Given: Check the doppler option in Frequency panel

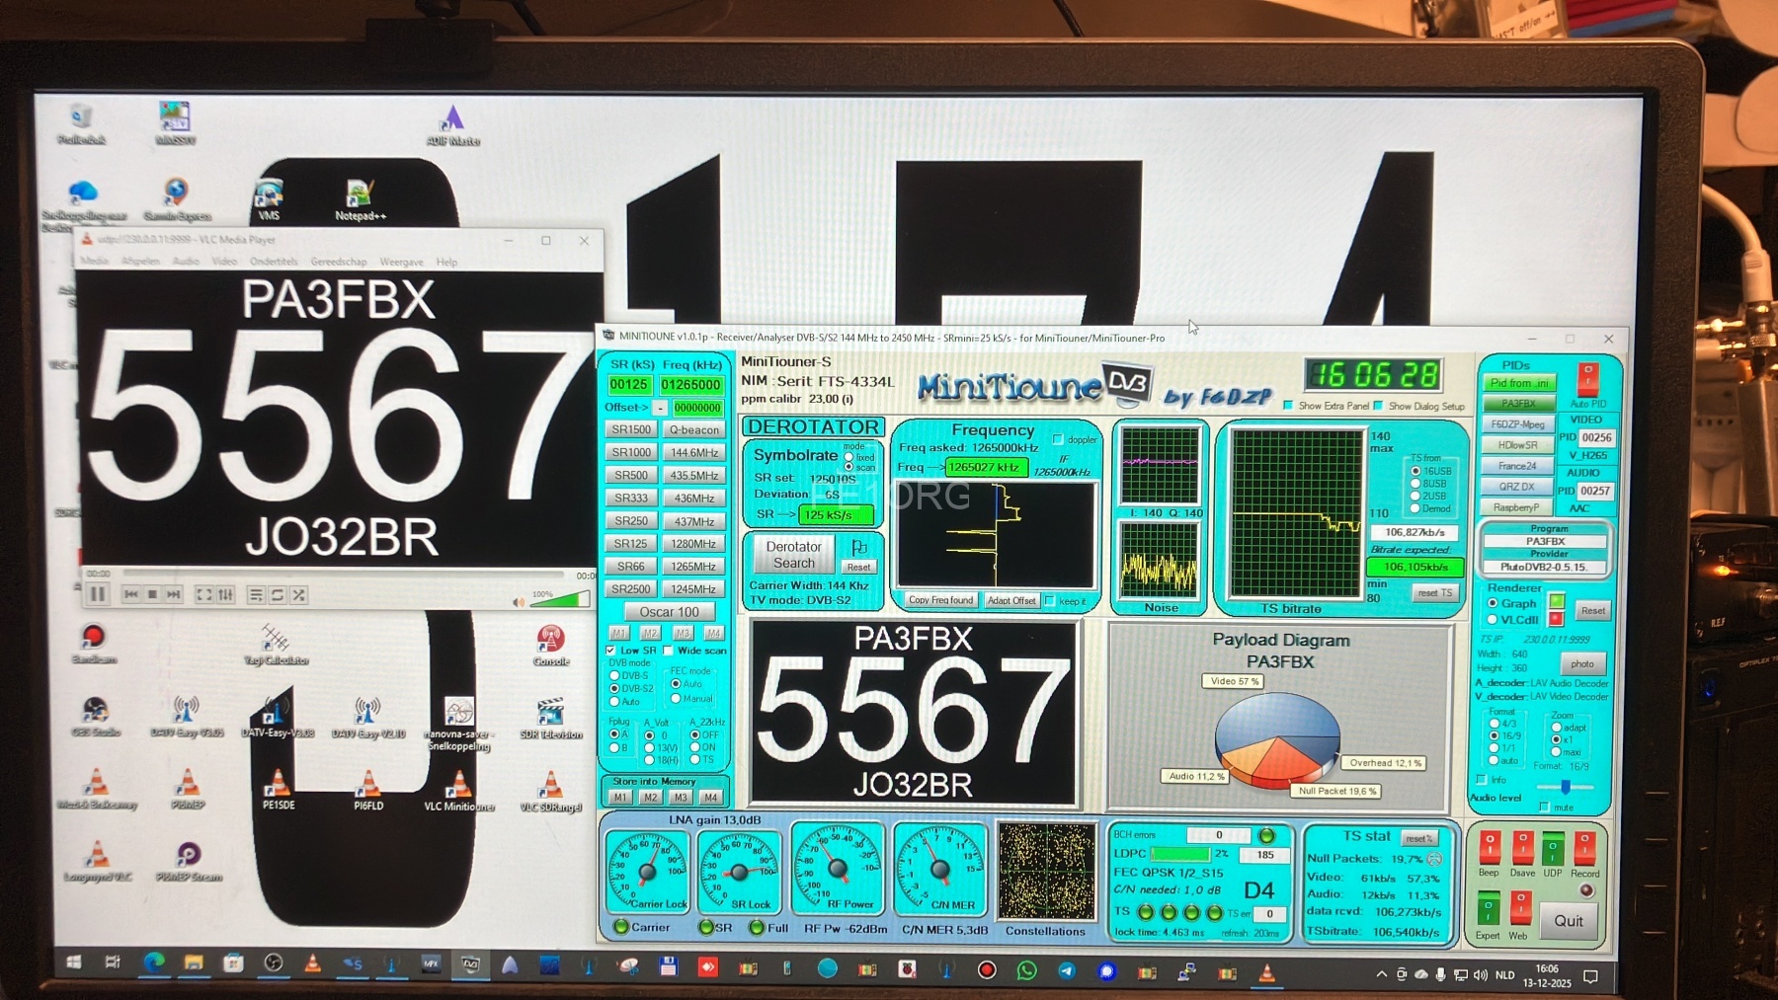Looking at the screenshot, I should (x=1058, y=439).
